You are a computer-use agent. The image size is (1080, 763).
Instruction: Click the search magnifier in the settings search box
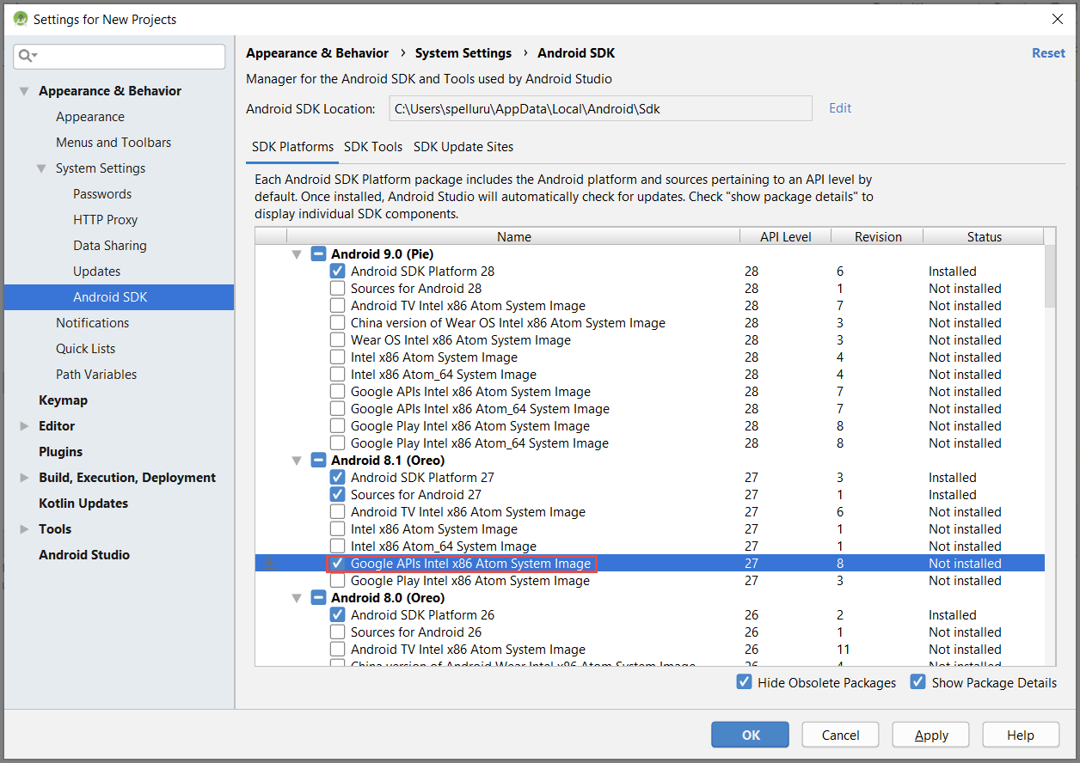(x=24, y=55)
